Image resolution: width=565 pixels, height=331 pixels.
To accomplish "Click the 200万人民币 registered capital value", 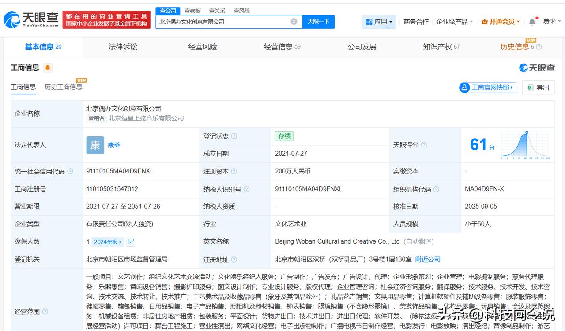I will tap(293, 171).
